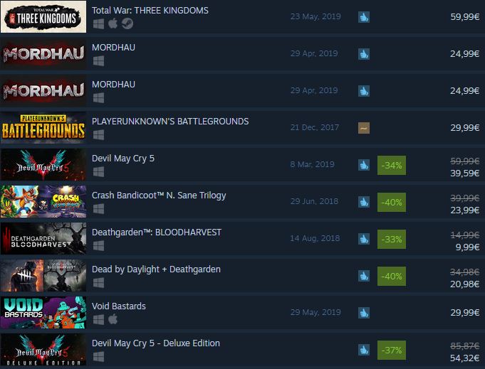The image size is (485, 369).
Task: Open PLAYERUNKNOWN'S BATTLEGROUNDS title link
Action: pyautogui.click(x=170, y=122)
